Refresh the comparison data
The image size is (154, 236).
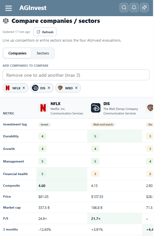coord(45,32)
